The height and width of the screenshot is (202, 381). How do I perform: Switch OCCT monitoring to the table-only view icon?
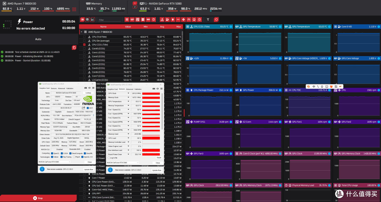click(87, 19)
